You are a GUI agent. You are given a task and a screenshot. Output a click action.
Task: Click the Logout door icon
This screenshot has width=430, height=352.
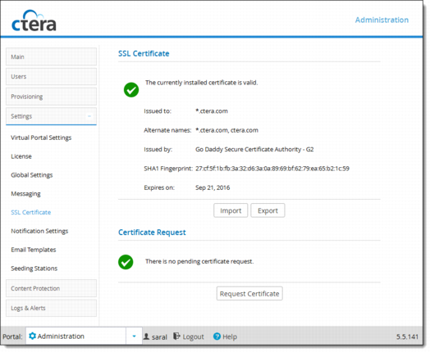click(x=176, y=336)
